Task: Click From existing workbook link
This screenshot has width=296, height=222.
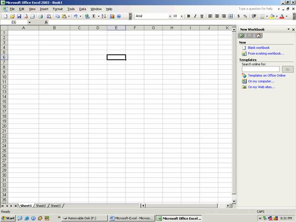Action: [266, 53]
